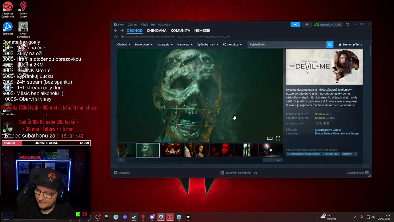Click the padlock icon beside the URL
This screenshot has width=394, height=222.
(x=123, y=37)
